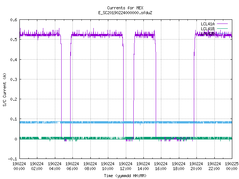Click the y-axis tick value 0

coord(16,139)
